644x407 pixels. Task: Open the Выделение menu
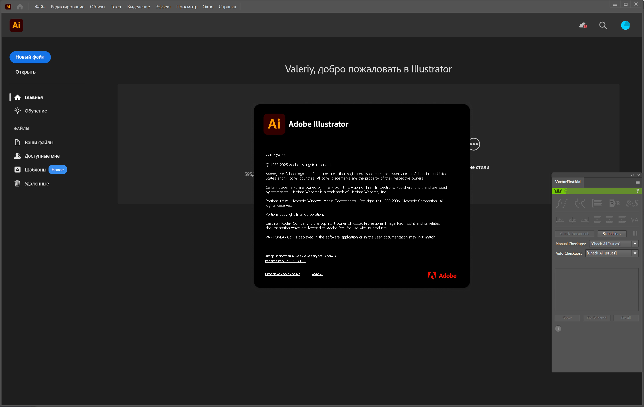[x=138, y=7]
